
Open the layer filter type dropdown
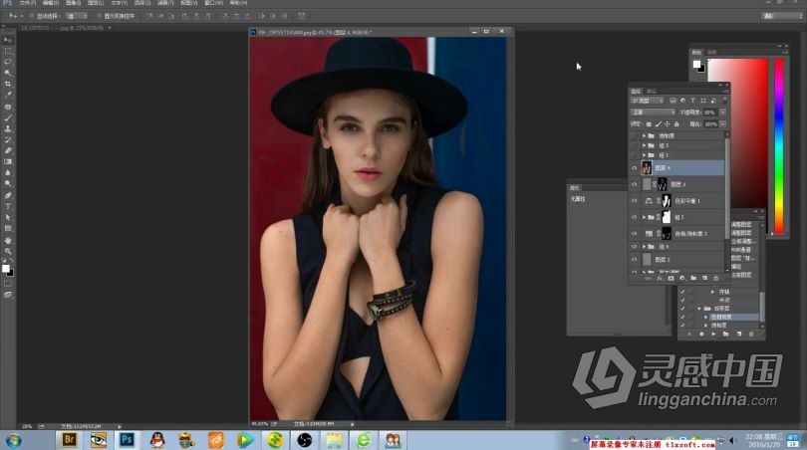648,101
